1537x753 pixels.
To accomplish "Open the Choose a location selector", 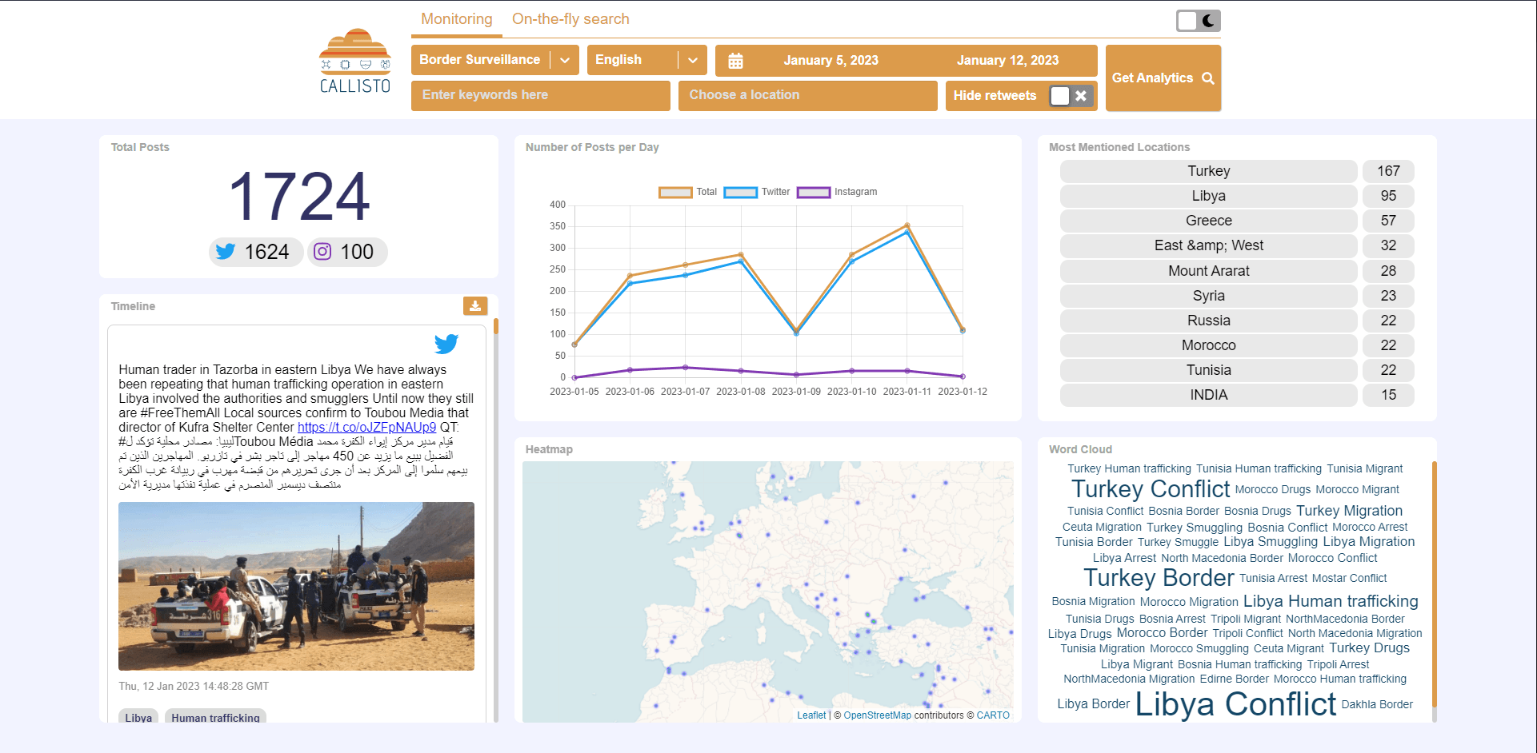I will (x=807, y=95).
